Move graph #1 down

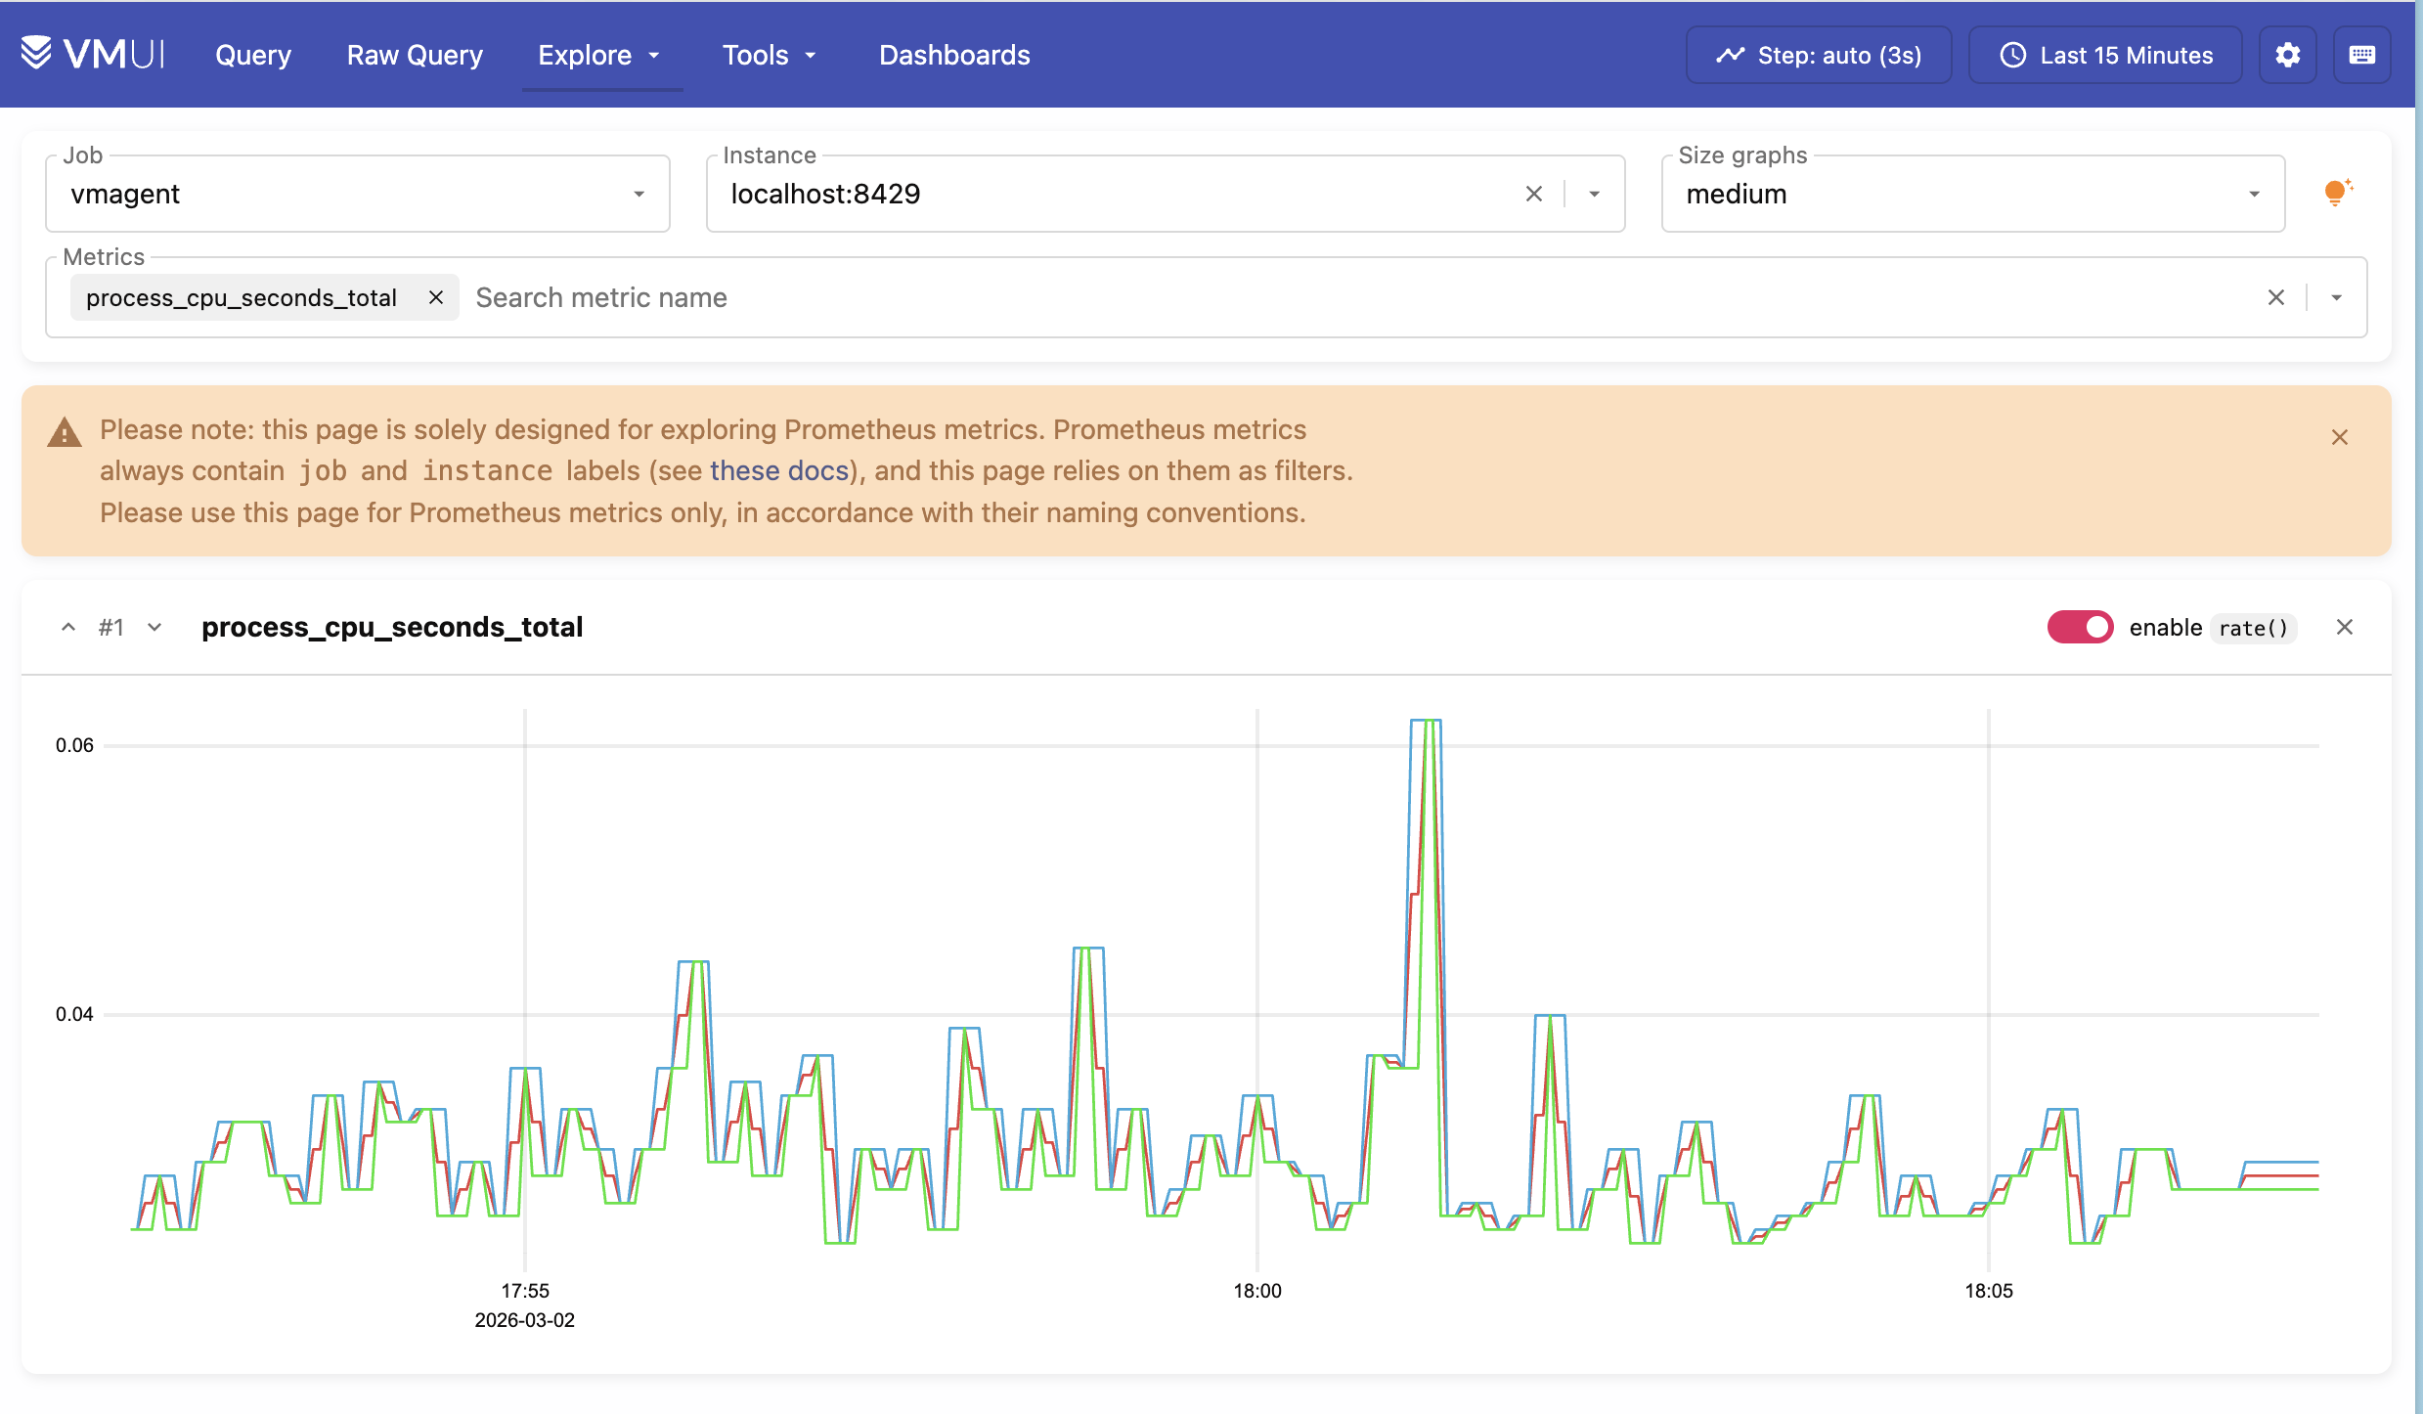(x=154, y=627)
